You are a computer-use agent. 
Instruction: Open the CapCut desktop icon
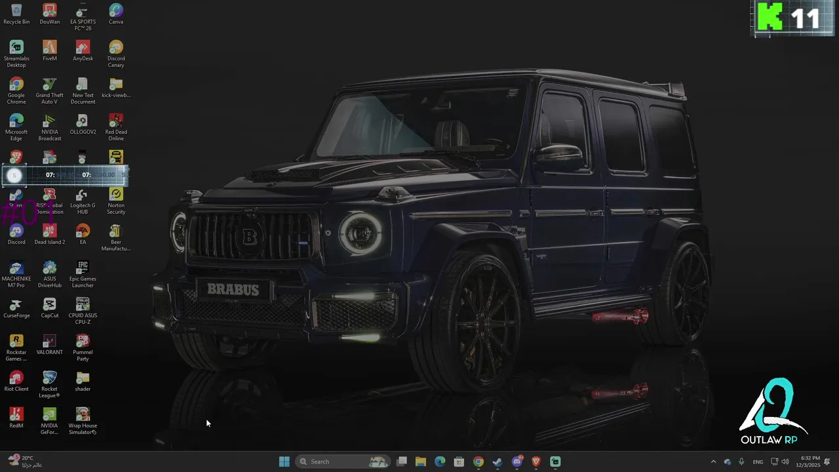pyautogui.click(x=50, y=308)
